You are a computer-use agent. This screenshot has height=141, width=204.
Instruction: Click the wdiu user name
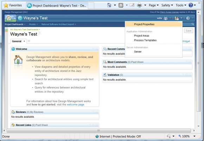159,18
